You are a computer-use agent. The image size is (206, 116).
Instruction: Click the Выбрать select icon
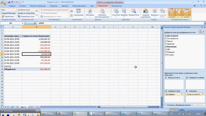point(124,11)
